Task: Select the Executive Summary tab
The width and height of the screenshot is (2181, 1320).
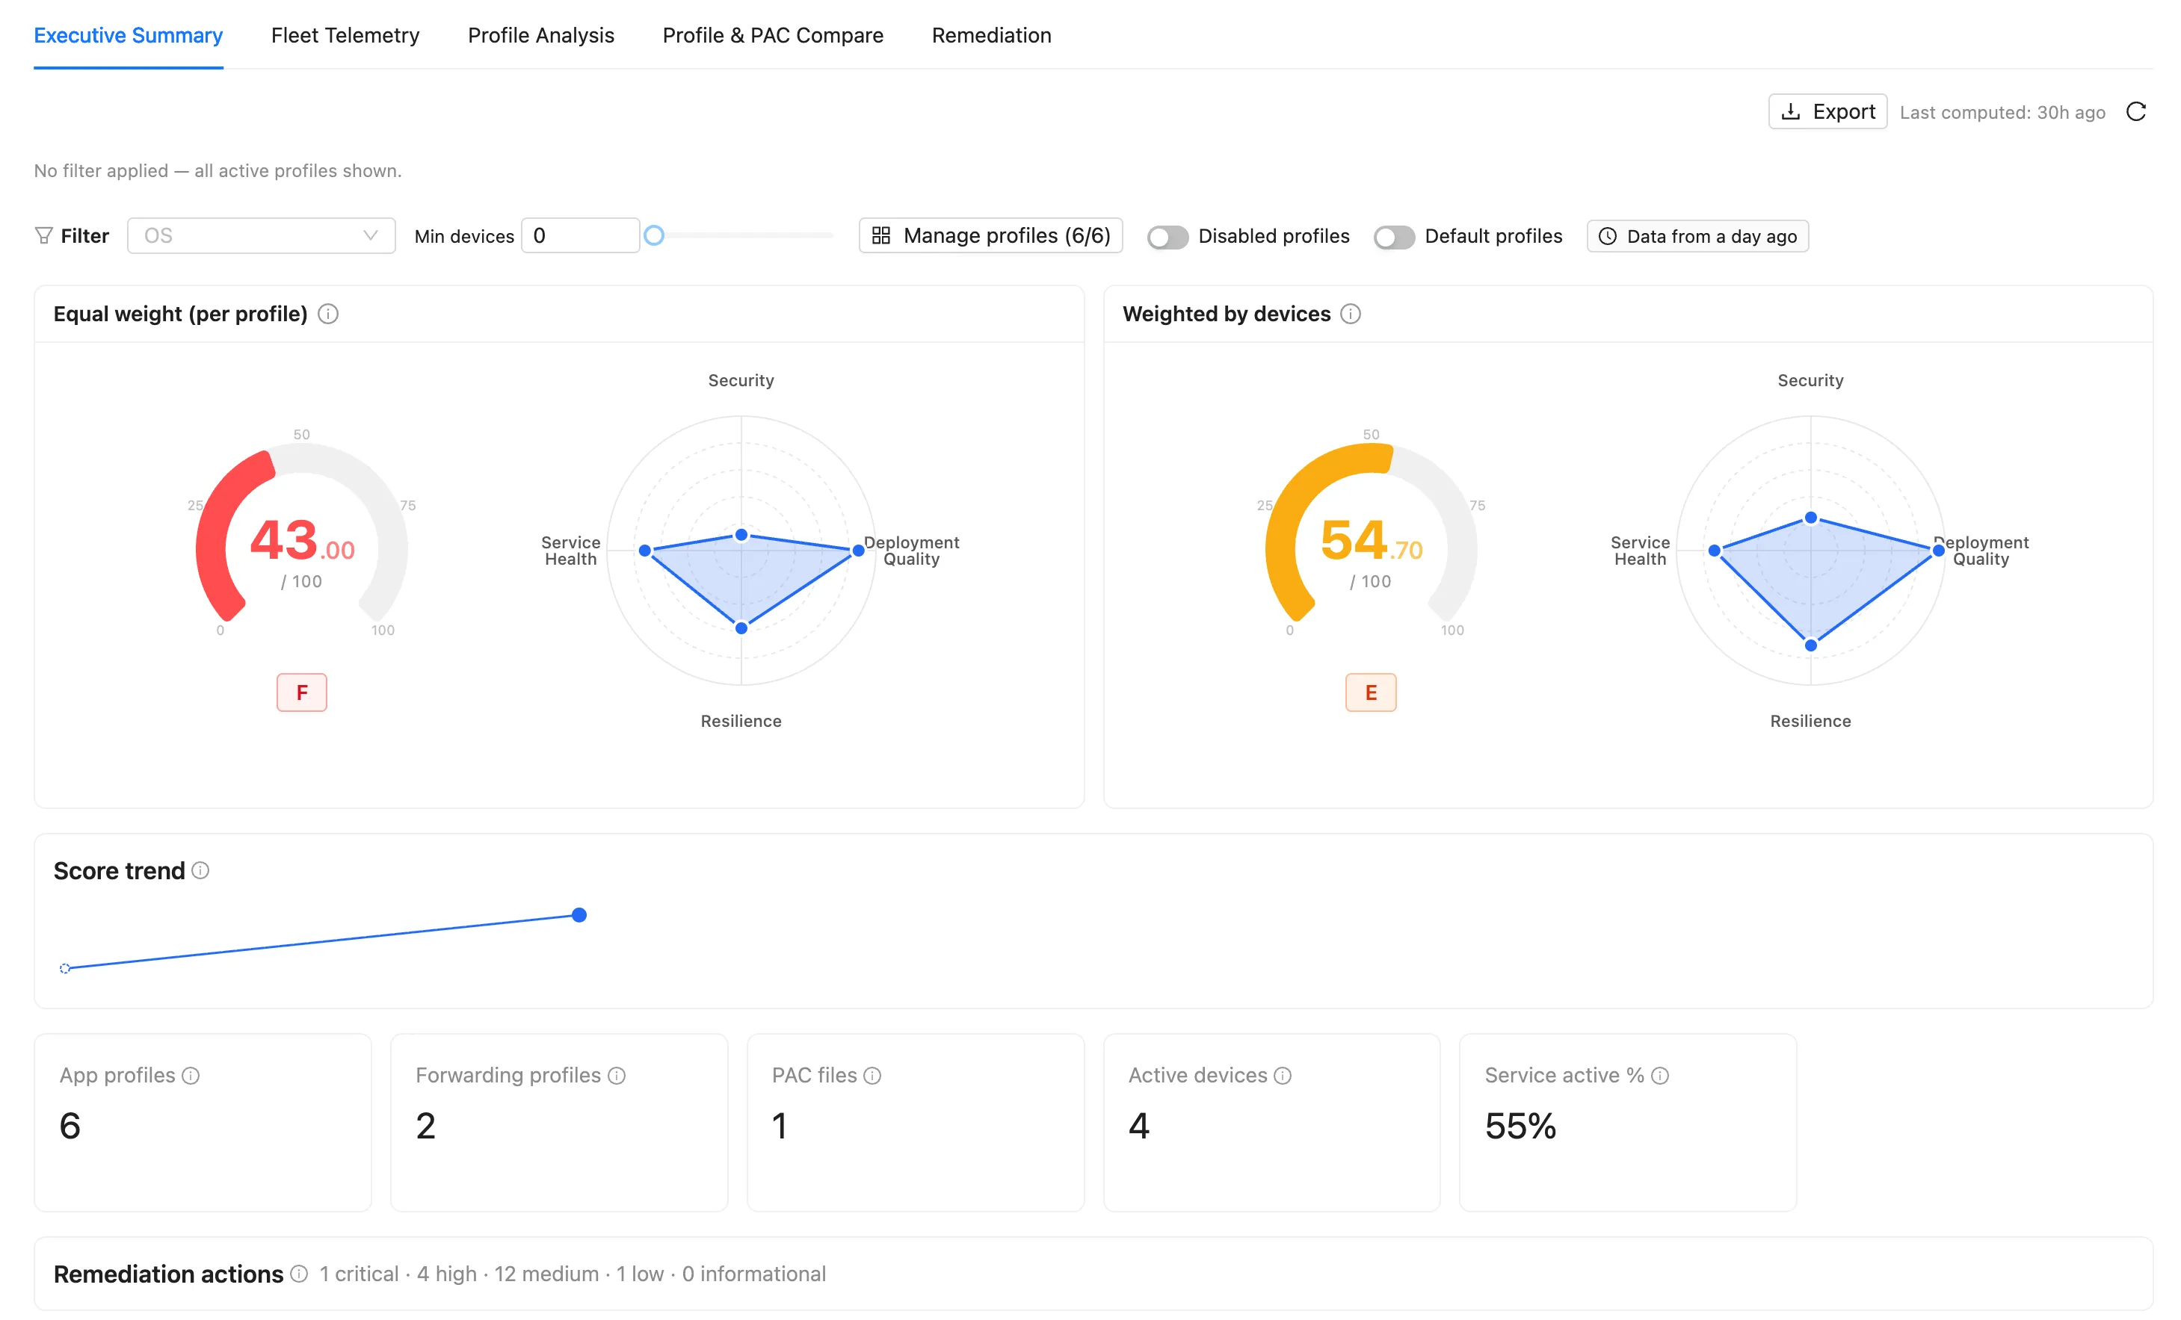Action: [x=129, y=35]
